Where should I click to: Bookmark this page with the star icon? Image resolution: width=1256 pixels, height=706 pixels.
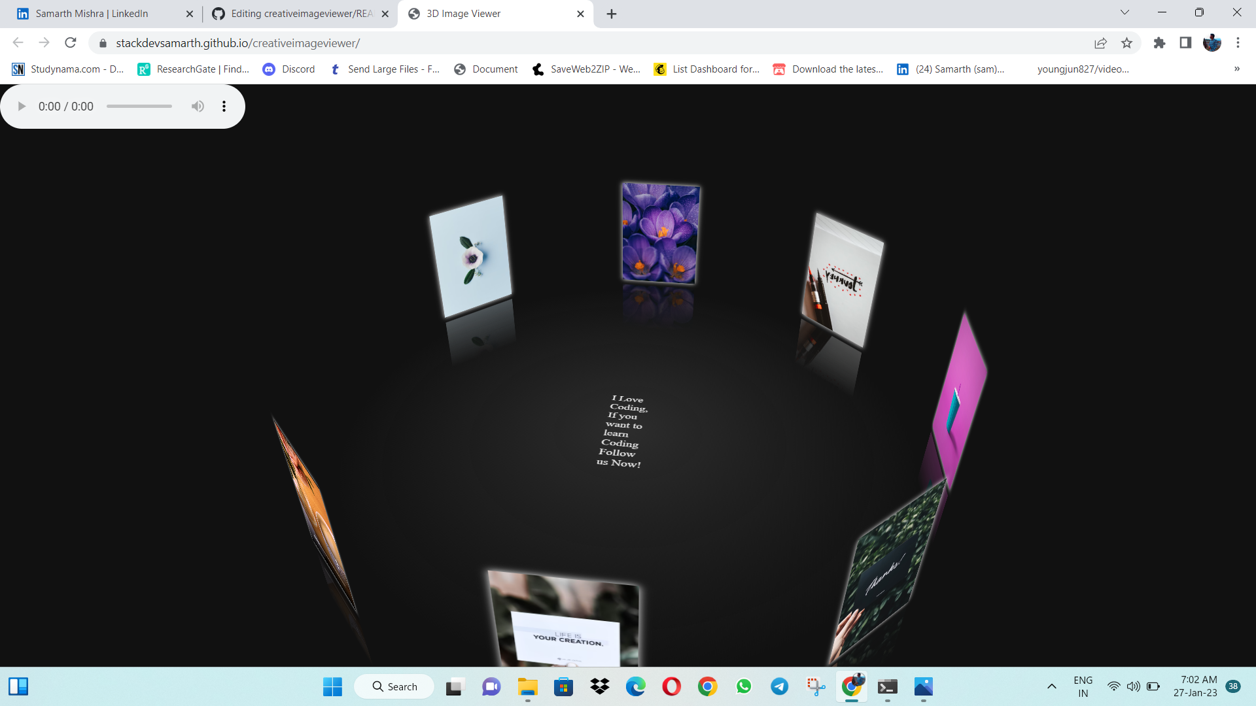point(1127,43)
